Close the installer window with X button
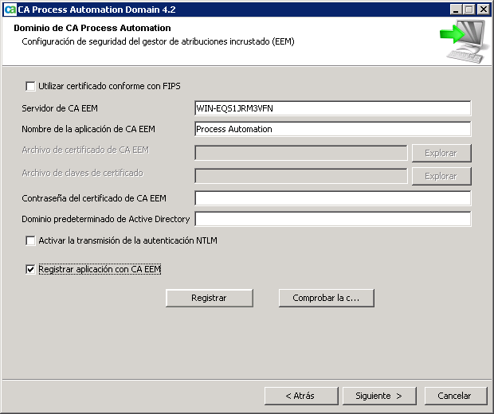The height and width of the screenshot is (414, 494). (484, 10)
